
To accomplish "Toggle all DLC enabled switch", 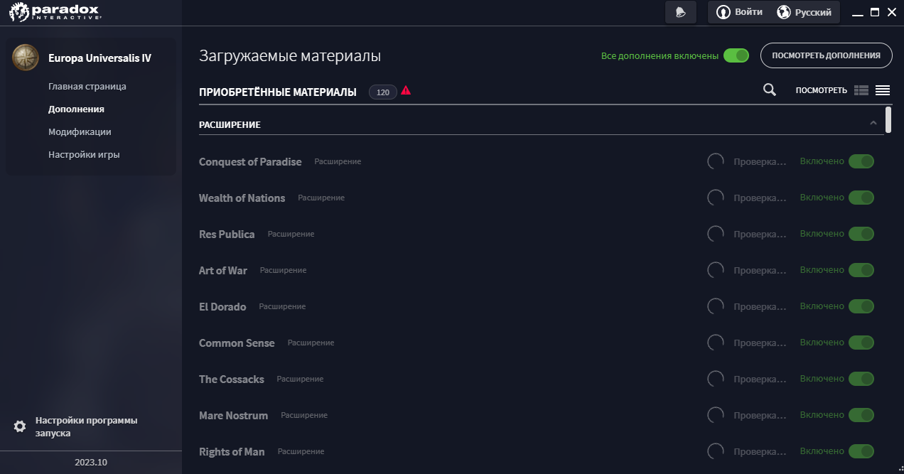I will pos(736,55).
